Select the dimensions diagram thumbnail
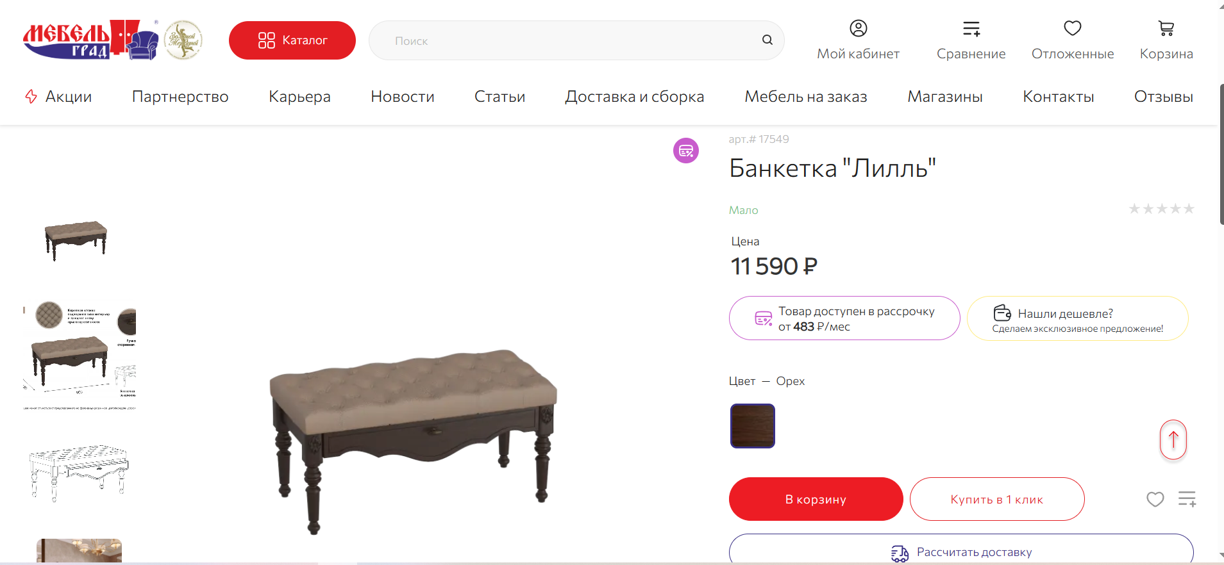 pos(80,473)
